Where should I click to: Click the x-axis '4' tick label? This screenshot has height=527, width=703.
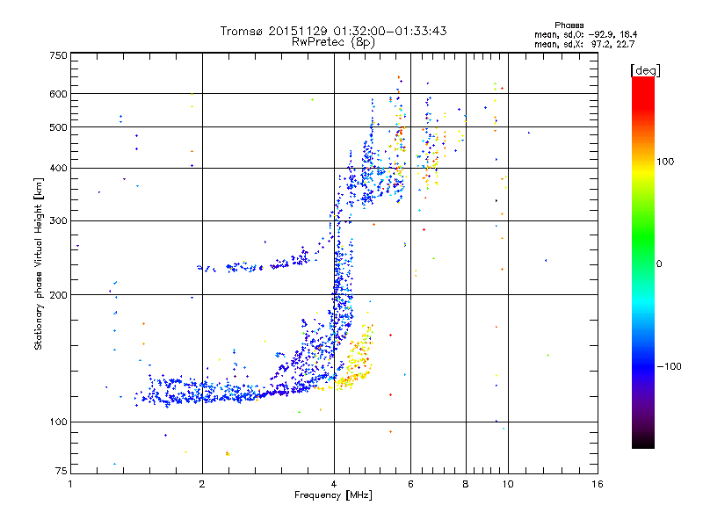click(334, 484)
